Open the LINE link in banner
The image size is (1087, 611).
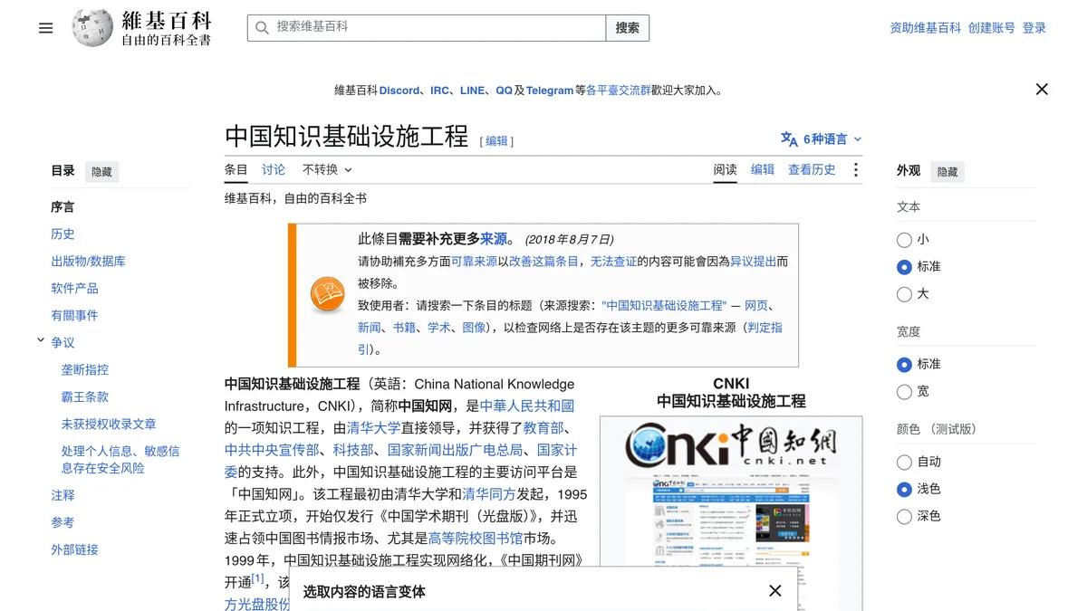coord(472,91)
